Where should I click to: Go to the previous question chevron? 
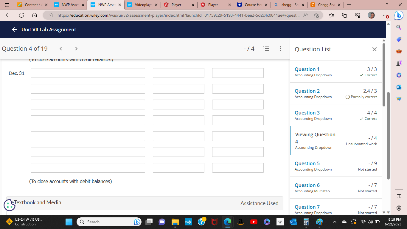(x=61, y=49)
